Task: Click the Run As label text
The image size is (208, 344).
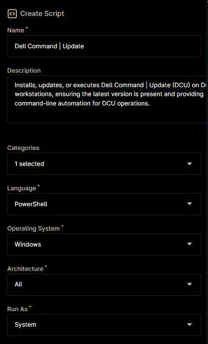Action: [17, 309]
